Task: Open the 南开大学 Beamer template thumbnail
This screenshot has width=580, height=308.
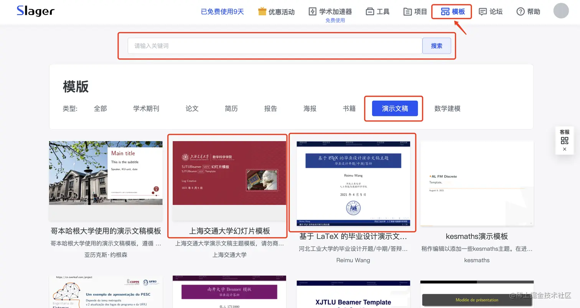Action: coord(229,292)
